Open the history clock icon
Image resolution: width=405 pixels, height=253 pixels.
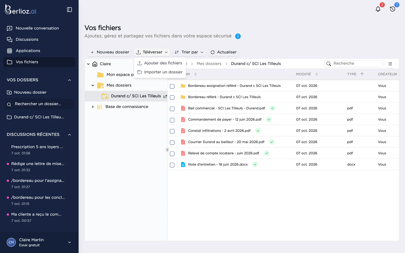393,9
